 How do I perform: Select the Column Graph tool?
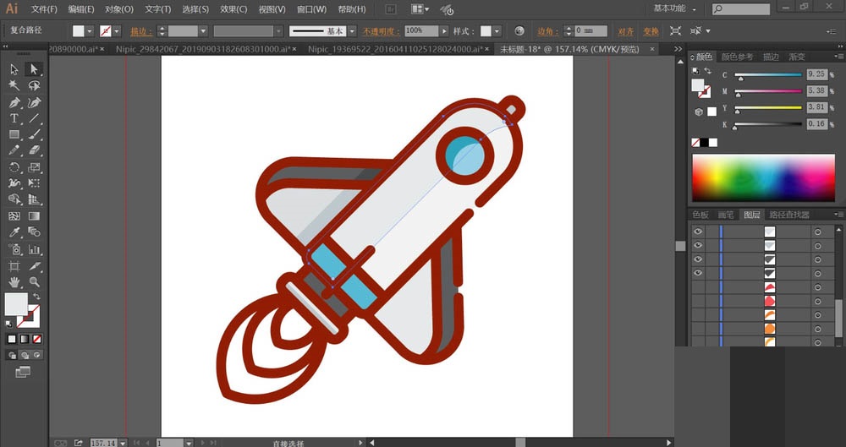tap(34, 249)
